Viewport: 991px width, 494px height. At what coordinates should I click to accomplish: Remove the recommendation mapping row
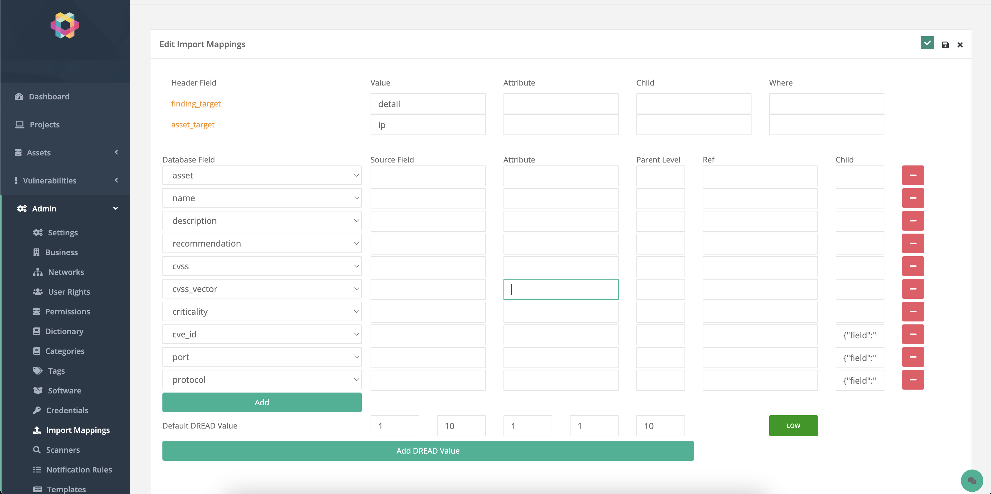point(913,244)
